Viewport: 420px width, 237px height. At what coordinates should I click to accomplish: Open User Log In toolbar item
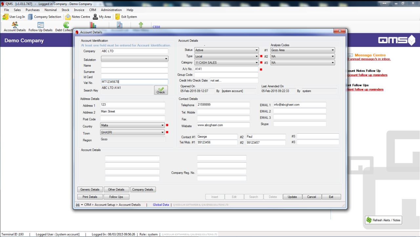(x=14, y=17)
